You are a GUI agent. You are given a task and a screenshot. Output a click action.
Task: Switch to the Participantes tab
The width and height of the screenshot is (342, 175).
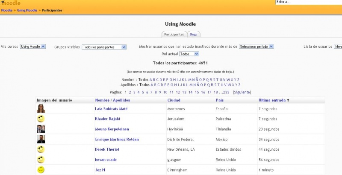point(174,35)
